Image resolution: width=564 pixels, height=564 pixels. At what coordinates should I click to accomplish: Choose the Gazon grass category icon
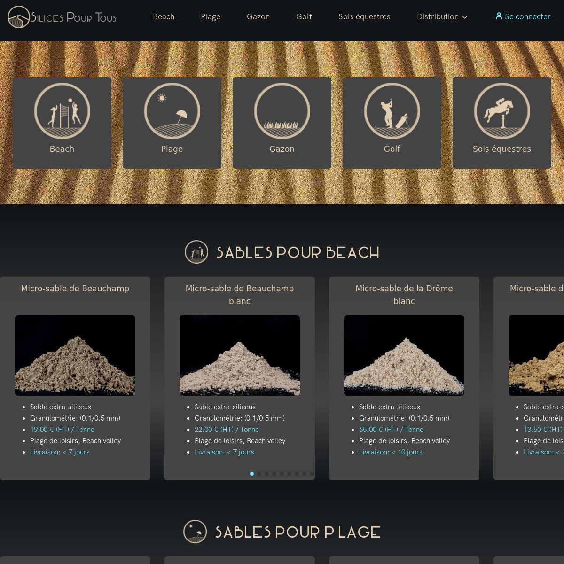point(282,111)
